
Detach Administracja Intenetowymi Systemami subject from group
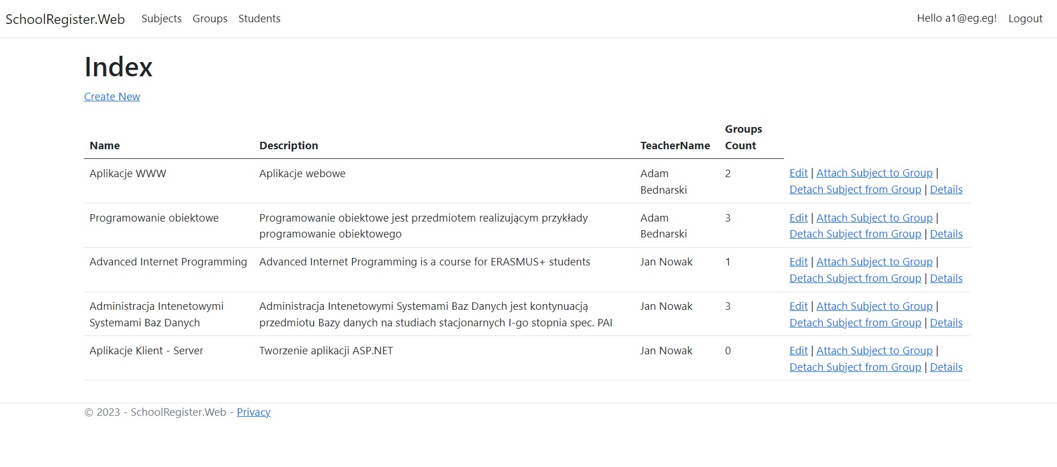click(855, 323)
